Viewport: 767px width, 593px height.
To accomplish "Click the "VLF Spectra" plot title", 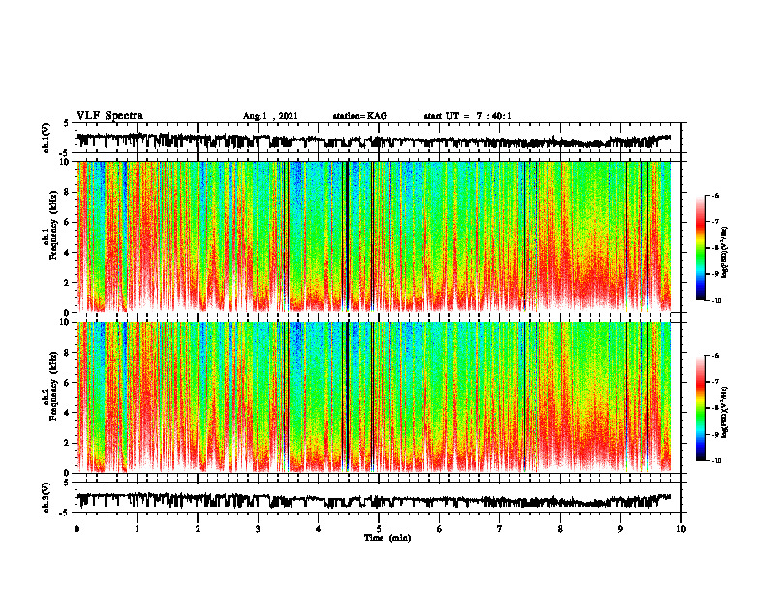I will point(109,116).
